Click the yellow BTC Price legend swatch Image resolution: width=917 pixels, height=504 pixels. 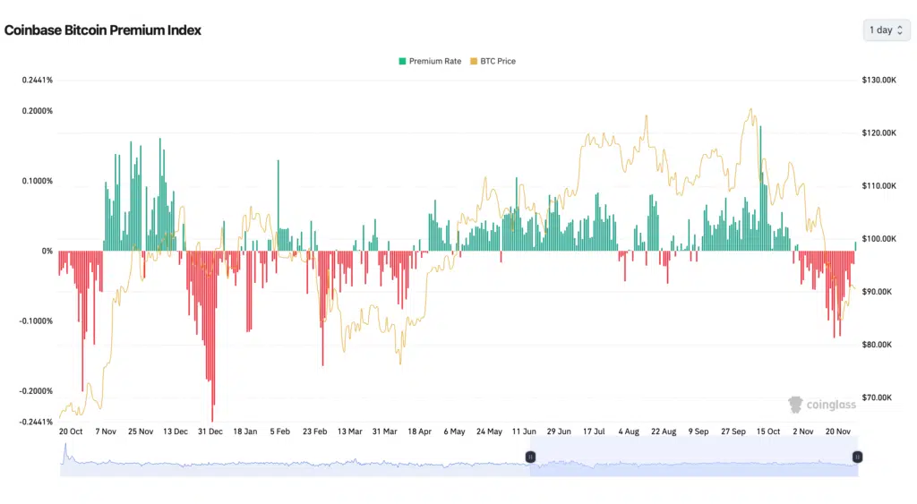tap(474, 62)
